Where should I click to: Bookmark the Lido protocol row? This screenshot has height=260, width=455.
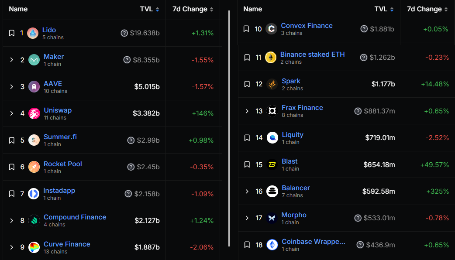pos(12,33)
